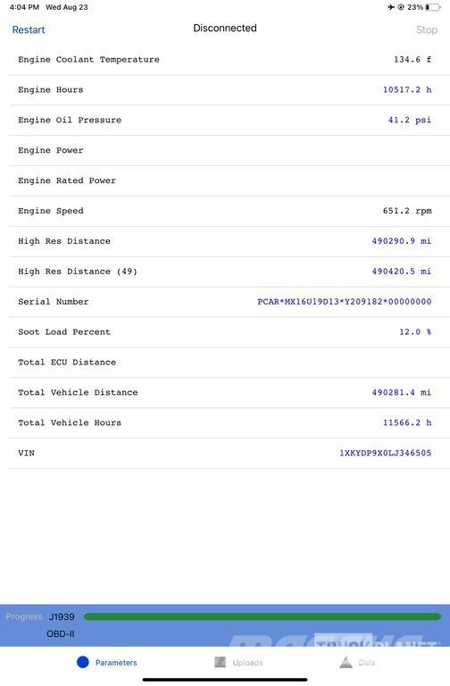Viewport: 450px width, 686px height.
Task: Select the Total Vehicle Distance row
Action: click(229, 392)
